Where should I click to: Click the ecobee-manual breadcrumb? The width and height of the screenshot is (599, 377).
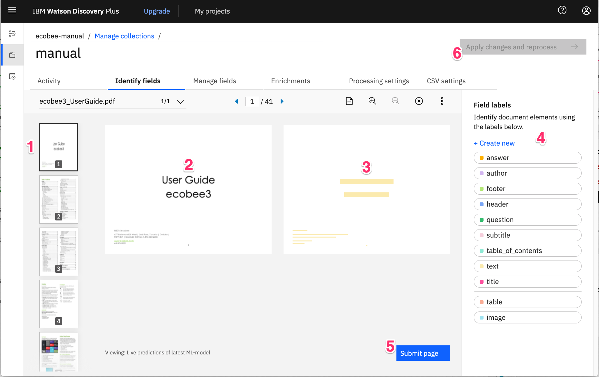60,36
